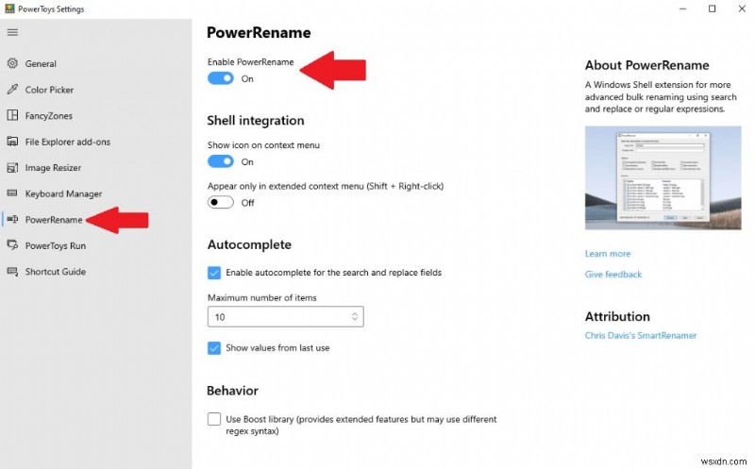The image size is (755, 469).
Task: Maximize the PowerToys Settings window
Action: tap(713, 8)
